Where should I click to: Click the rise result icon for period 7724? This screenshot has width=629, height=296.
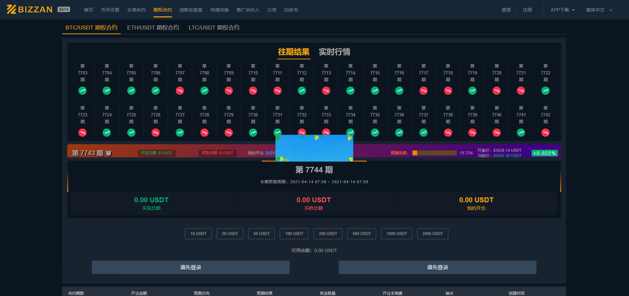[107, 132]
